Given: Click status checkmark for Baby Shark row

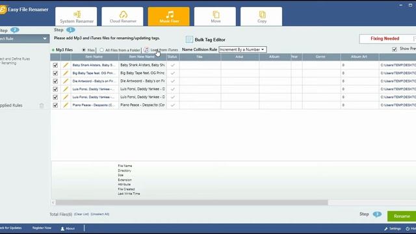Looking at the screenshot, I should [173, 65].
